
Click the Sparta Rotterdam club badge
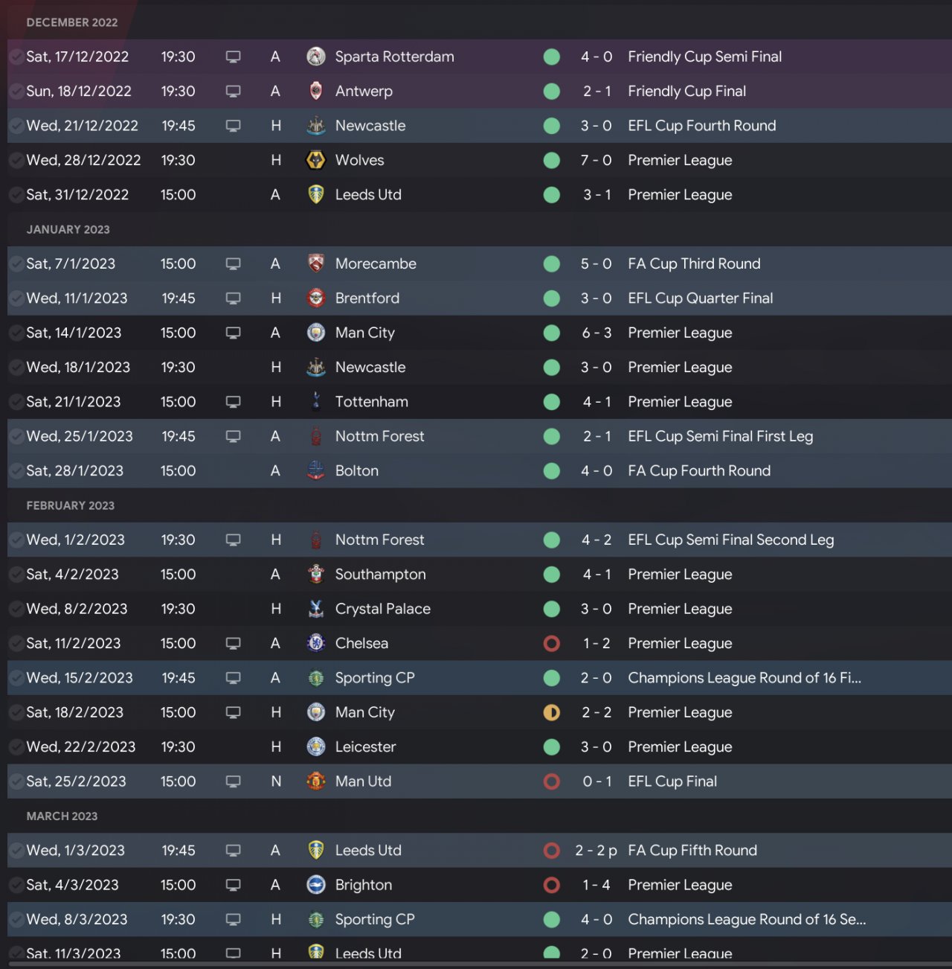[316, 57]
